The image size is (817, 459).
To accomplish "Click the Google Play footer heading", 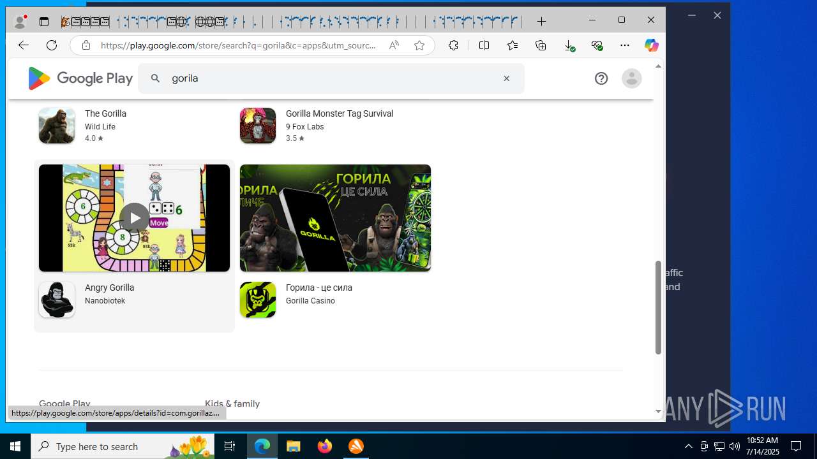I will click(x=64, y=404).
